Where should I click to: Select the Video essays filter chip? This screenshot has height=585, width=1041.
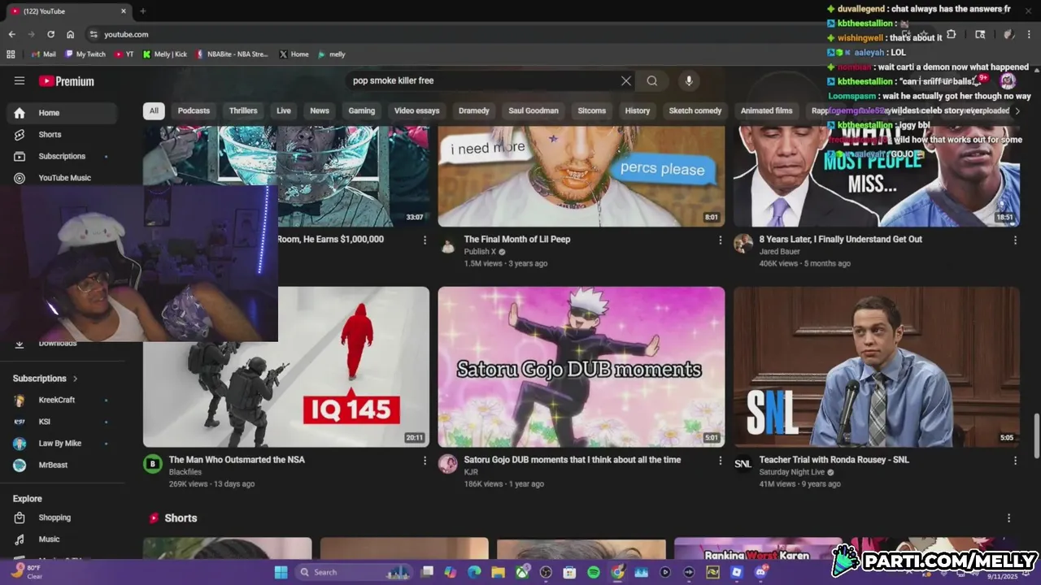pyautogui.click(x=416, y=110)
